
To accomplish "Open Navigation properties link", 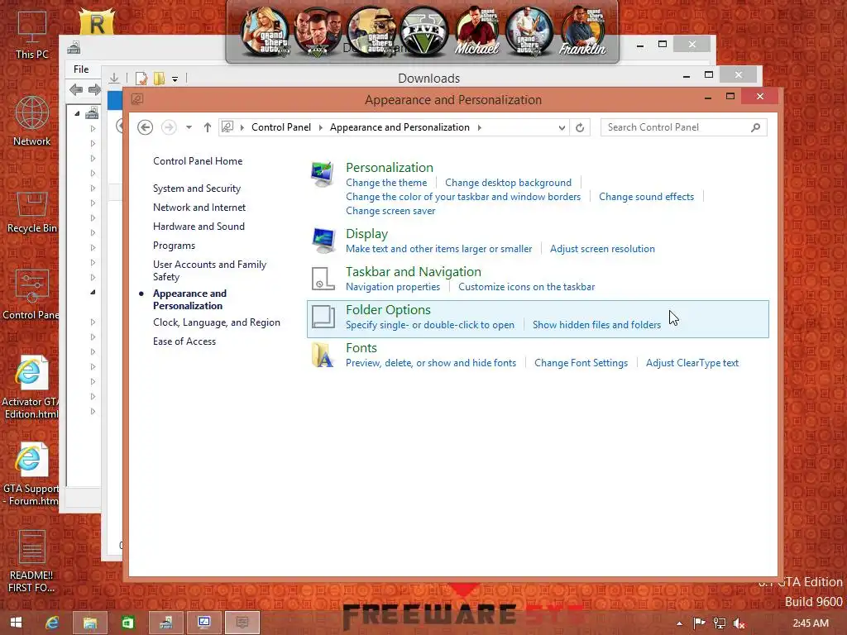I will click(x=393, y=287).
